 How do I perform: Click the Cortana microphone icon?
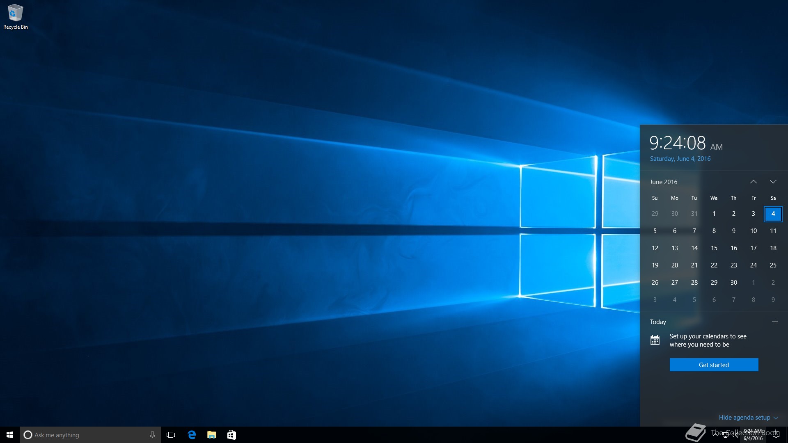(152, 435)
